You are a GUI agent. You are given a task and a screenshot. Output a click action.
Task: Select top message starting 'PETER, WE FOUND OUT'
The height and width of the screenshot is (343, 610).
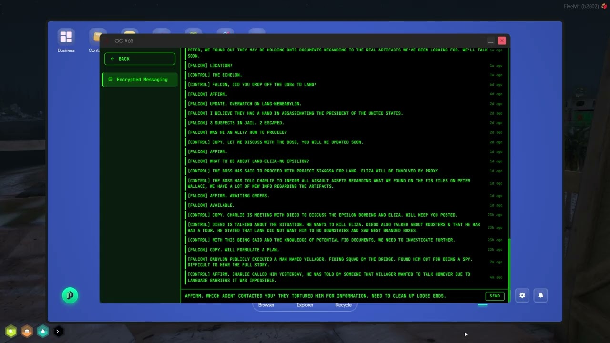click(x=344, y=53)
